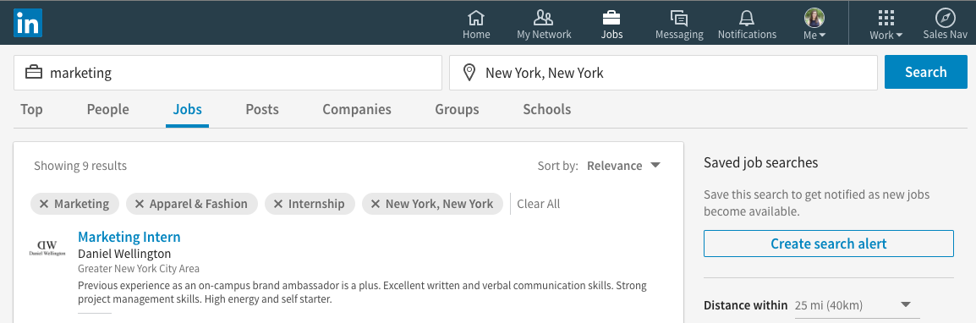Switch to the Posts tab

coord(262,110)
